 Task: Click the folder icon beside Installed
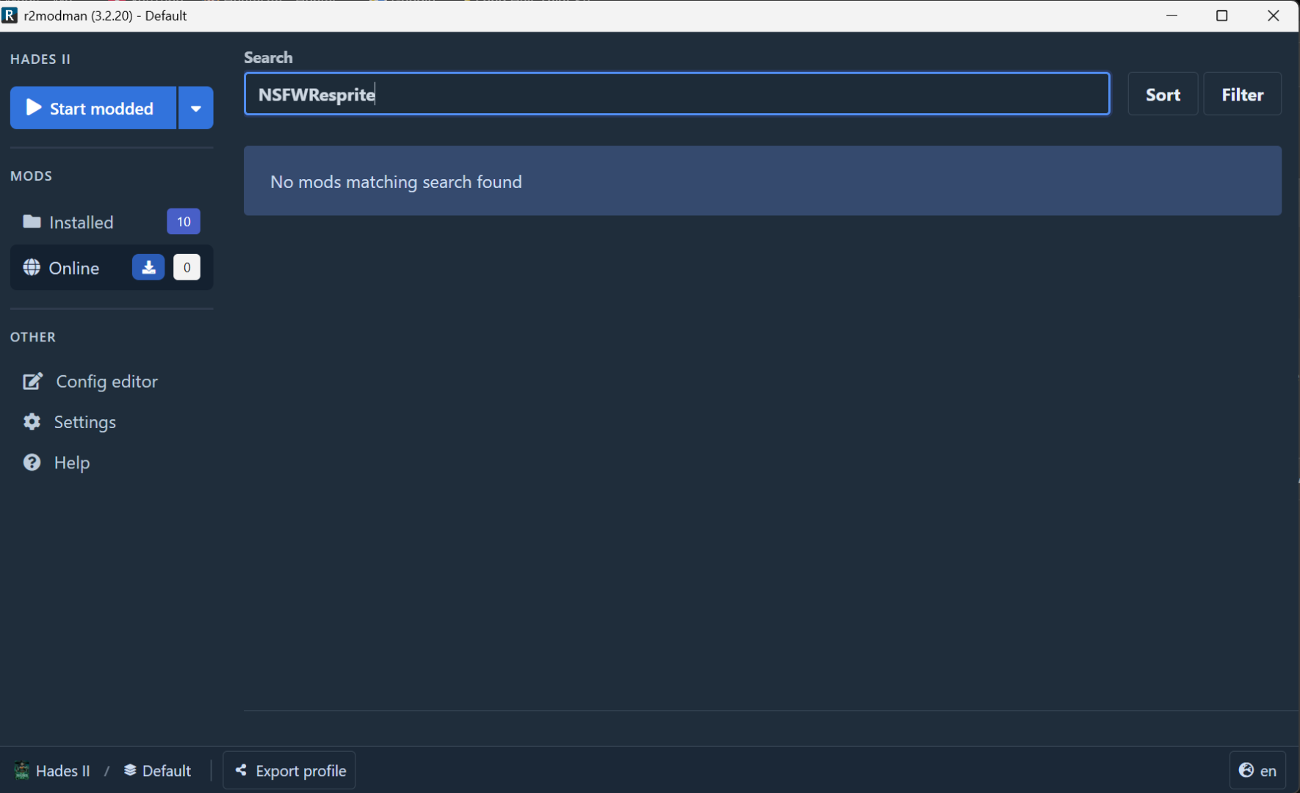(x=32, y=222)
